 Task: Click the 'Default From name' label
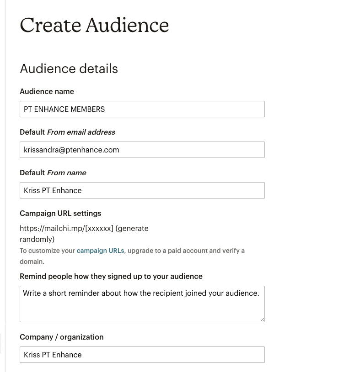pyautogui.click(x=53, y=173)
